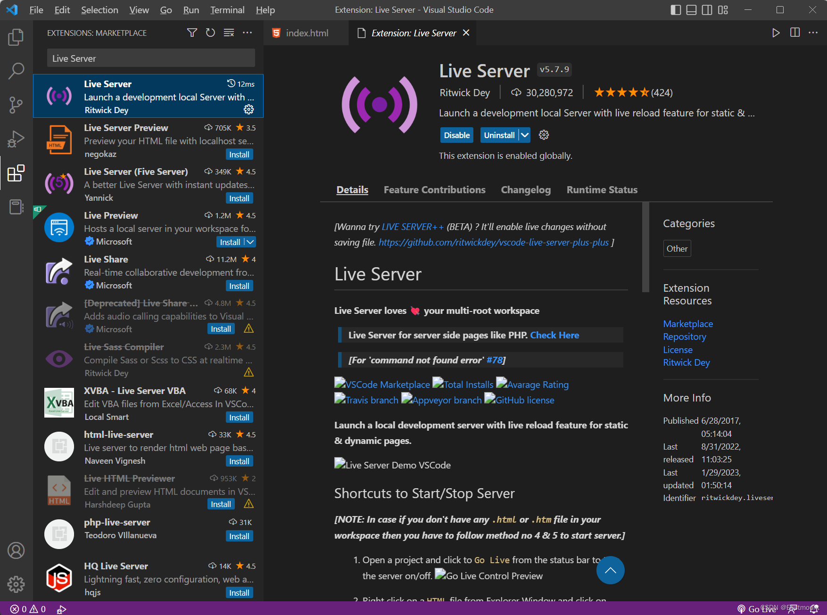Image resolution: width=827 pixels, height=615 pixels.
Task: Toggle primary side bar layout icon
Action: tap(676, 10)
